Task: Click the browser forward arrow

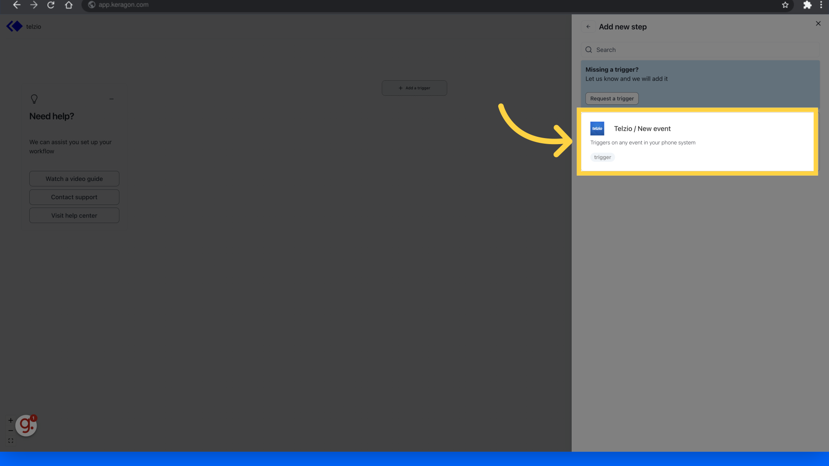Action: tap(34, 5)
